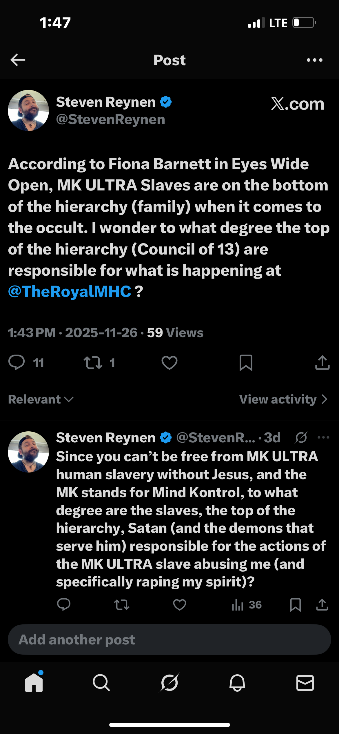
Task: Expand the Relevant sort dropdown
Action: (x=41, y=399)
